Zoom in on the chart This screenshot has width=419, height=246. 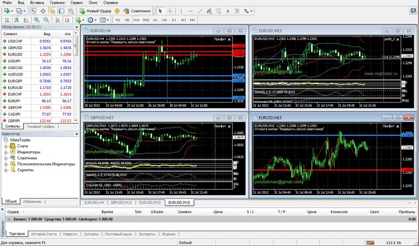(x=37, y=20)
